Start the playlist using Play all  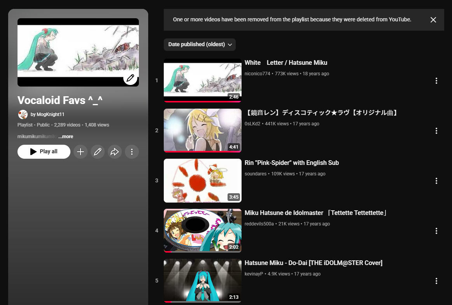tap(44, 151)
